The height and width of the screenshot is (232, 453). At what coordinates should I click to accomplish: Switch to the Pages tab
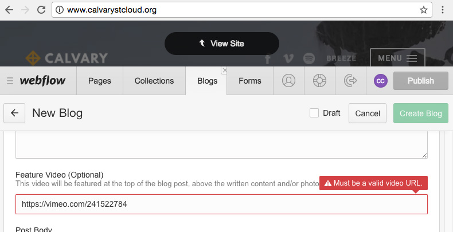100,81
